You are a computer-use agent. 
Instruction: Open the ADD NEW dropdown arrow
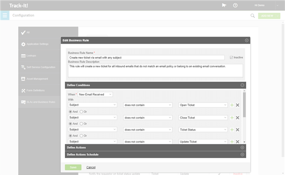tap(278, 16)
